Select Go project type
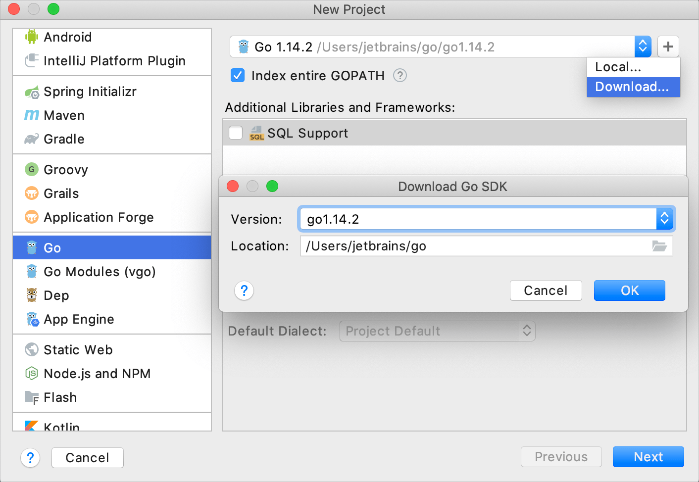The width and height of the screenshot is (699, 482). click(112, 247)
